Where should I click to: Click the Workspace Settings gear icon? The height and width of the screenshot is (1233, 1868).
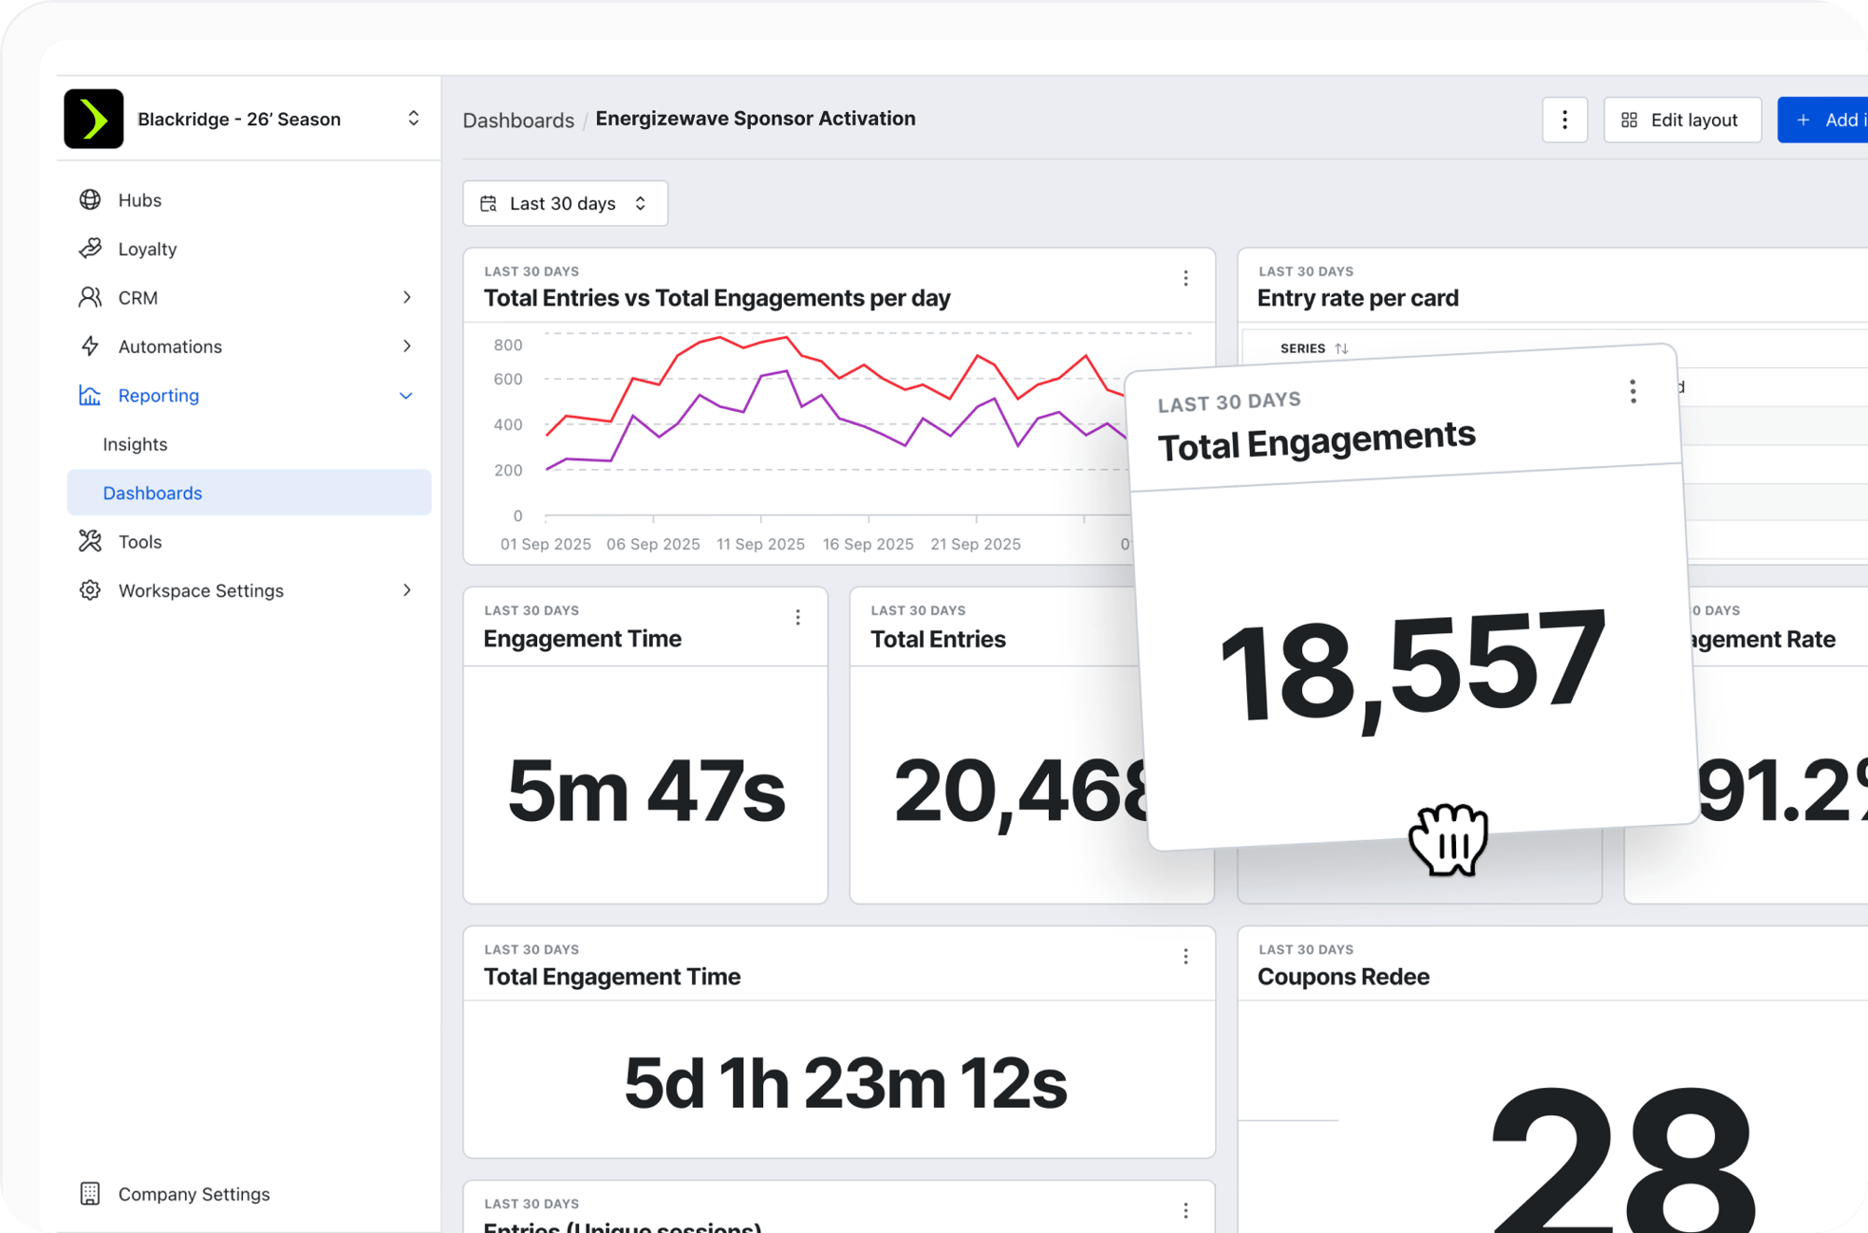(90, 590)
